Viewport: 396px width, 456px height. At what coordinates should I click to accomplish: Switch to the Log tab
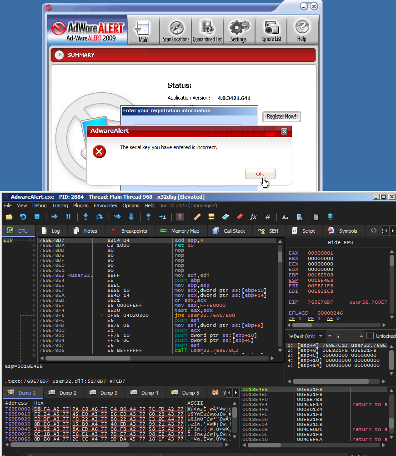pos(51,231)
